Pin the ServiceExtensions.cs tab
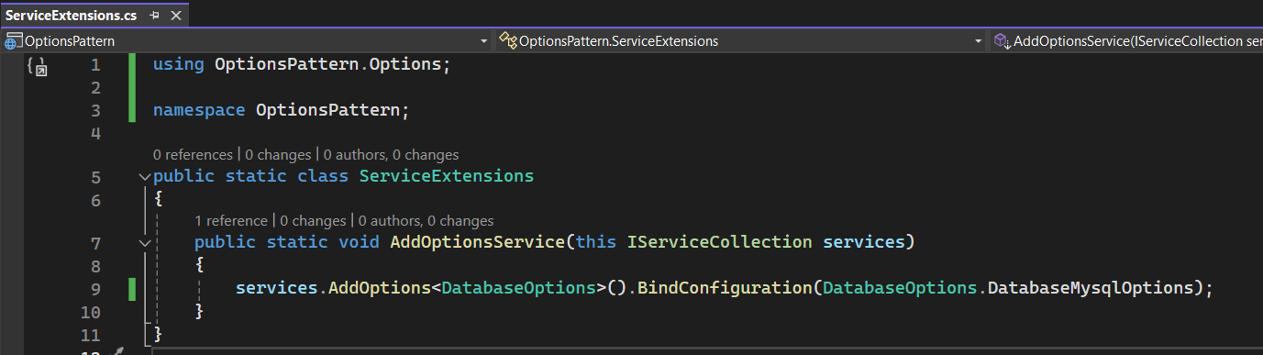Viewport: 1263px width, 355px height. 154,16
